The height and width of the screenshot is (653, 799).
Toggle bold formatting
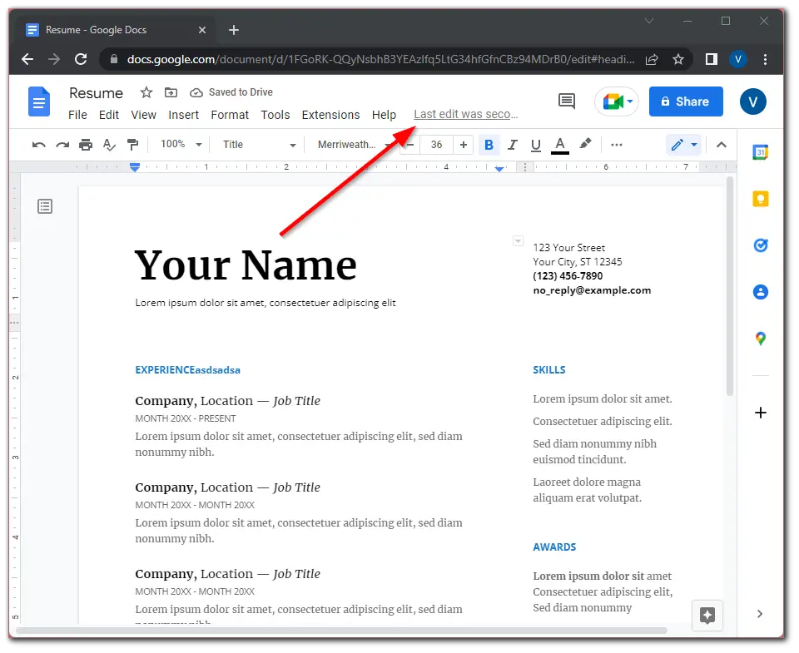(489, 144)
